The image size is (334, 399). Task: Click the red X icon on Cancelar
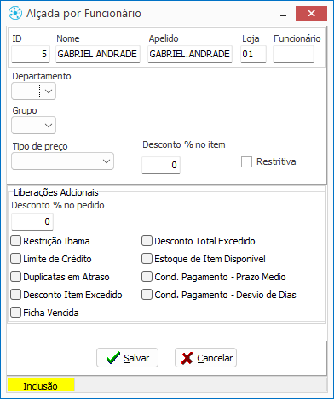tap(187, 358)
